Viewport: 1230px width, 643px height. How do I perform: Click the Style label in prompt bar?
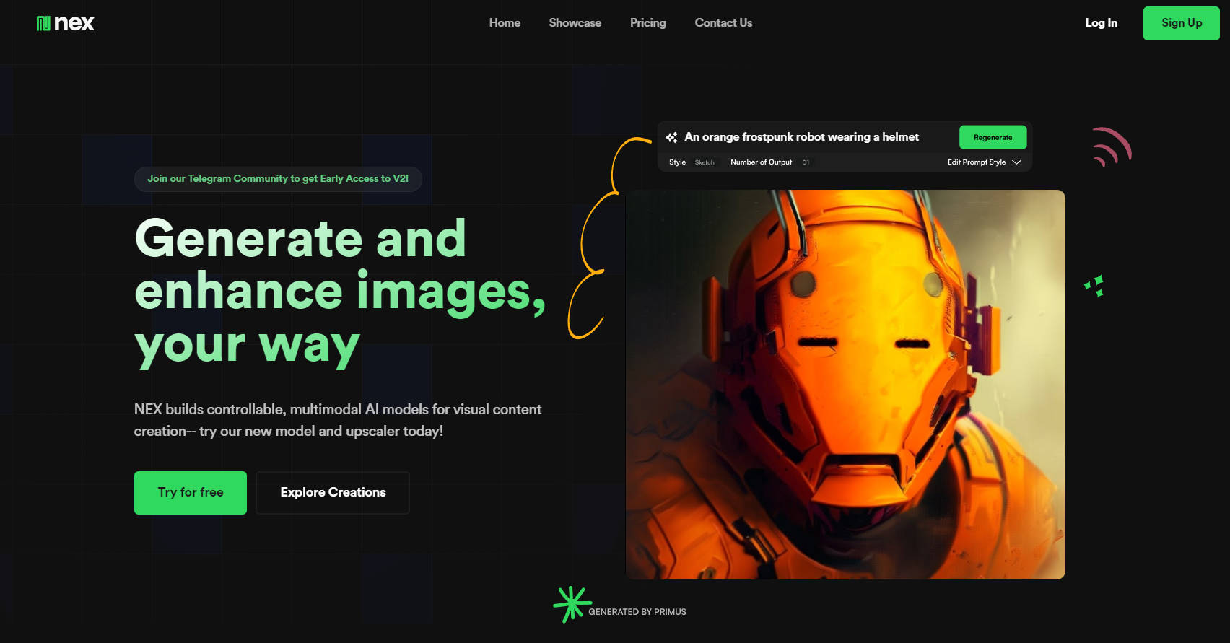677,162
